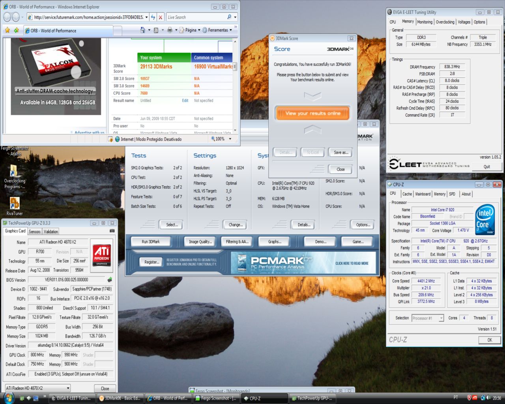Screen dimensions: 505x404
Task: Click inside the Live Search input field
Action: tap(196, 17)
